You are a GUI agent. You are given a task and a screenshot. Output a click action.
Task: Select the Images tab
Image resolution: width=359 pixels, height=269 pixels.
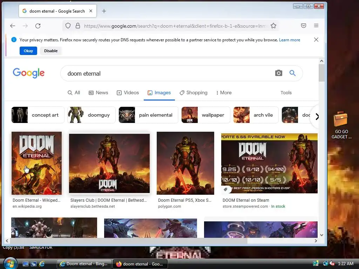pyautogui.click(x=159, y=92)
